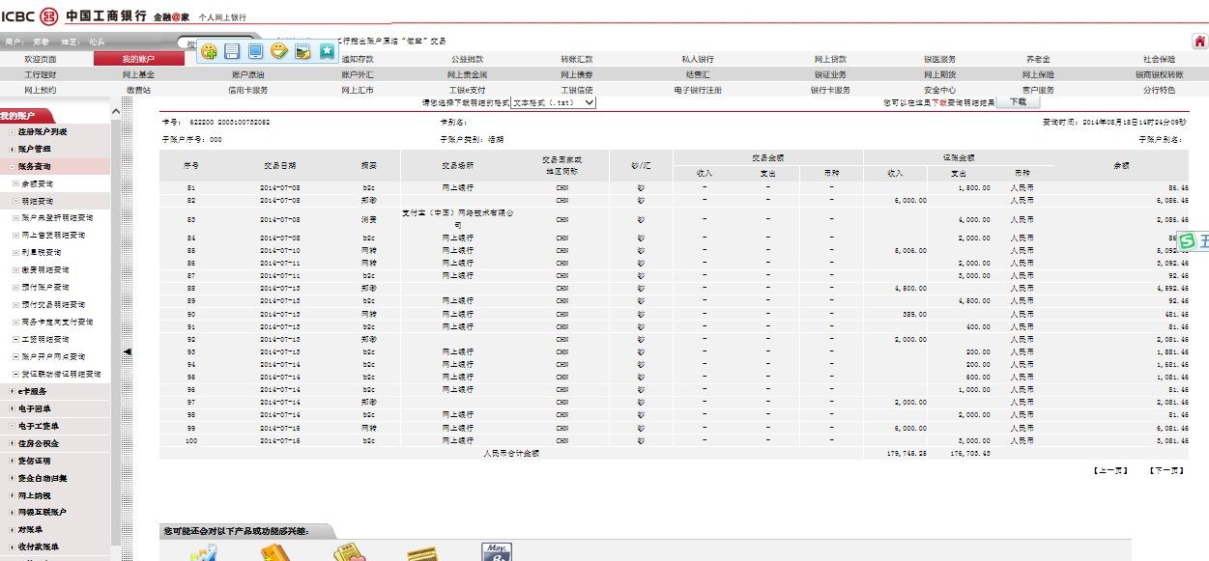
Task: Collapse the sidebar with the black arrow
Action: 128,352
